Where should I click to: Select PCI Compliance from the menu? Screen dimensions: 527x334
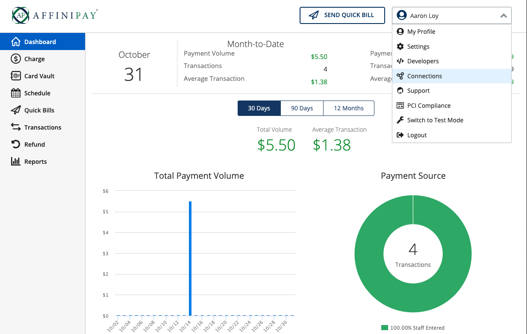click(x=429, y=105)
